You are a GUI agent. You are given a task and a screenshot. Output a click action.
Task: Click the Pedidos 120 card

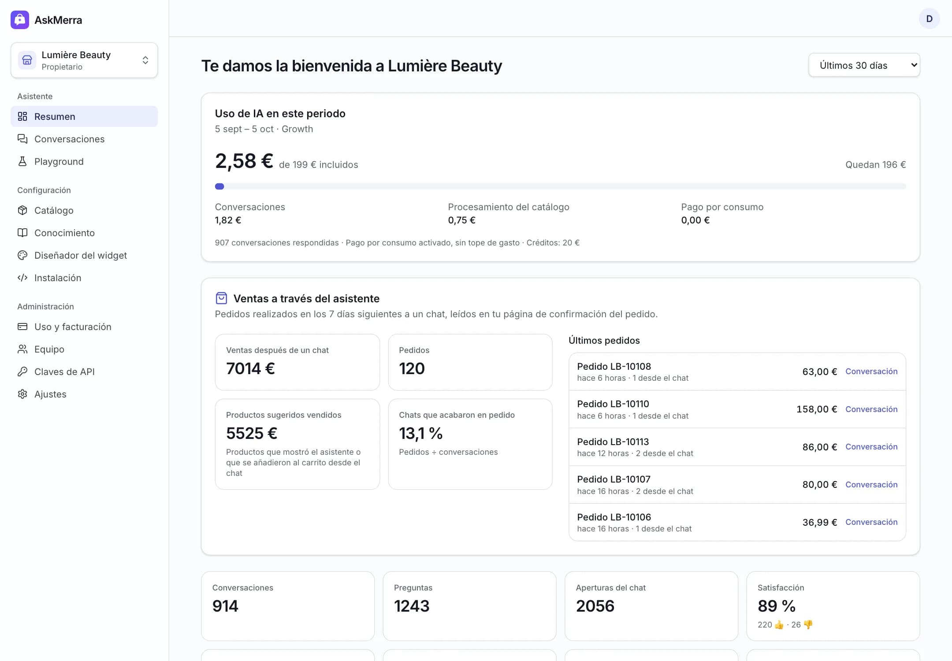pyautogui.click(x=470, y=362)
